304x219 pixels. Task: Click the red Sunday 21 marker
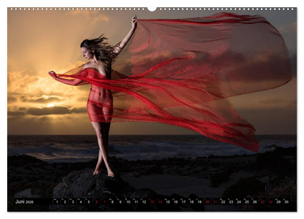click(x=216, y=202)
